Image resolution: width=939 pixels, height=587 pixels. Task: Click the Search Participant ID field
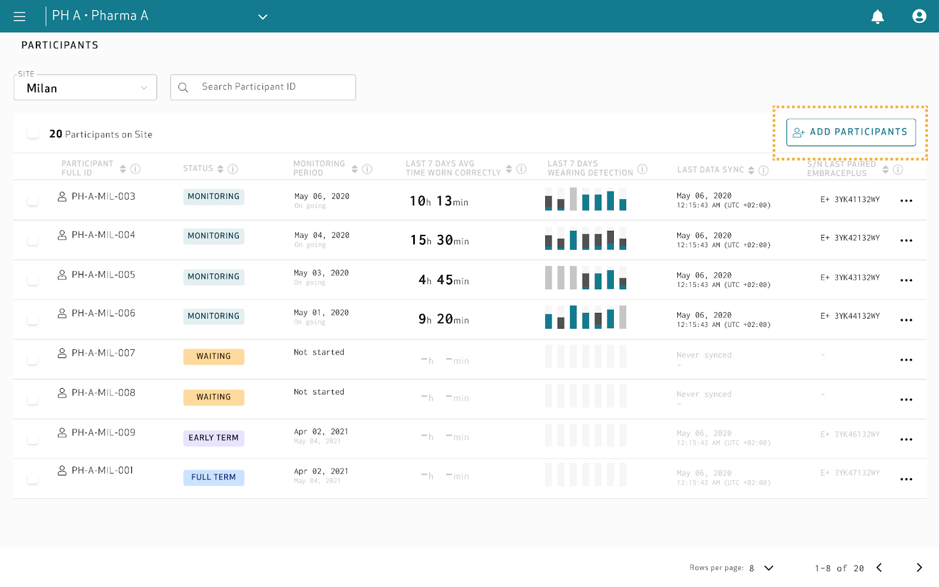pos(270,87)
